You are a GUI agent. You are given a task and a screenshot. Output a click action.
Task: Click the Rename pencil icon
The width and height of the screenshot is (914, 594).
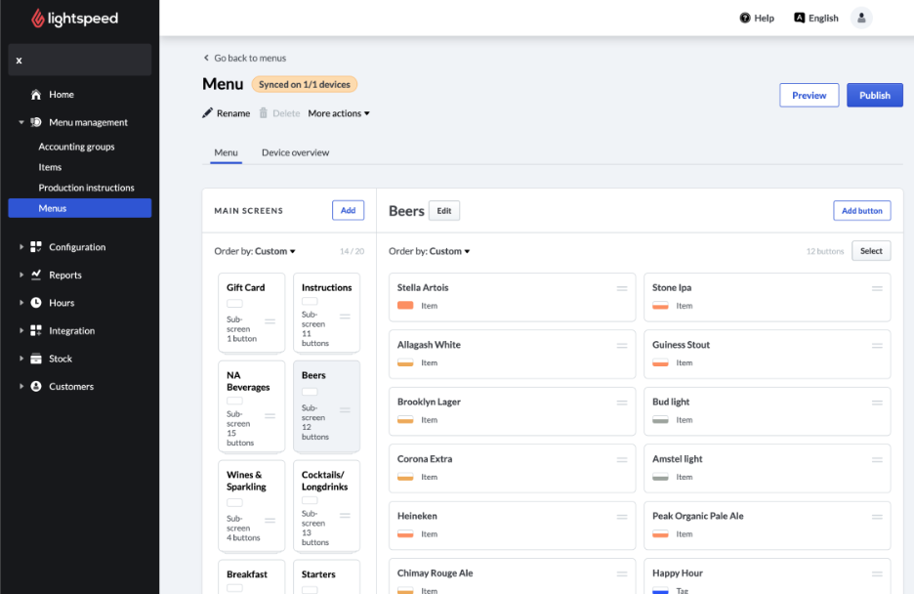point(207,113)
